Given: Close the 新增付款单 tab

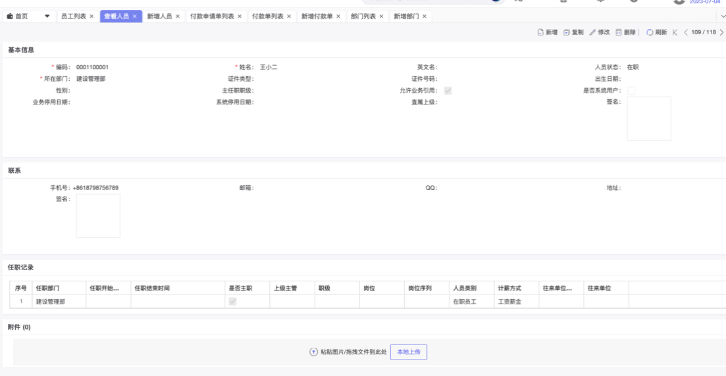Looking at the screenshot, I should (338, 16).
